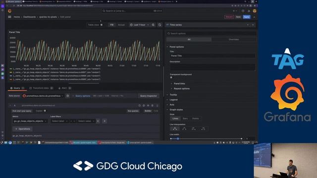Choose Lines graph style
The image size is (317, 178).
click(x=175, y=119)
